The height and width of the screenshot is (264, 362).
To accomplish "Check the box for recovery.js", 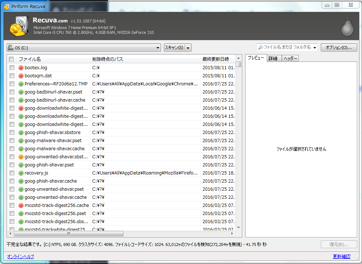I will pos(12,173).
